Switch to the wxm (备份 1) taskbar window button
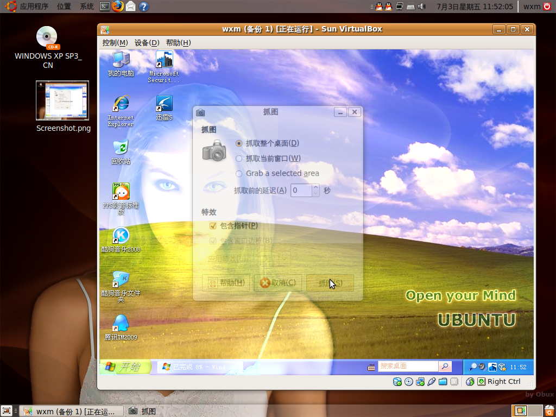 pyautogui.click(x=71, y=412)
